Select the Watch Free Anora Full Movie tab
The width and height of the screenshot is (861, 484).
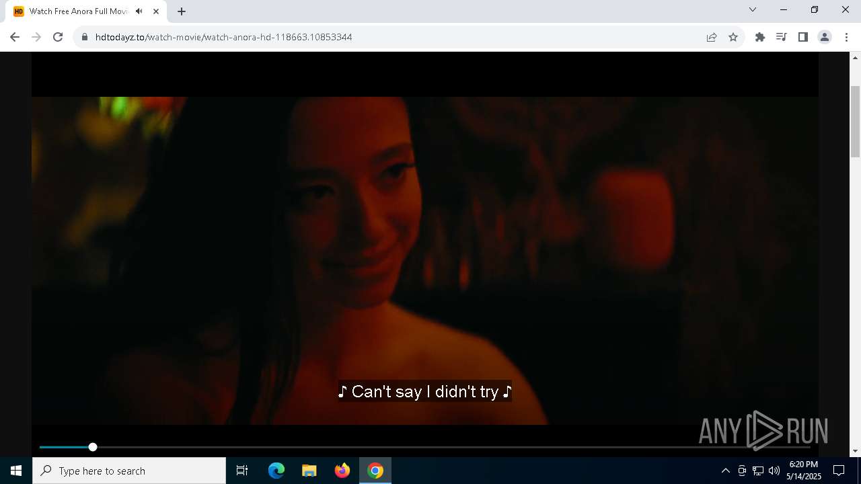[87, 11]
